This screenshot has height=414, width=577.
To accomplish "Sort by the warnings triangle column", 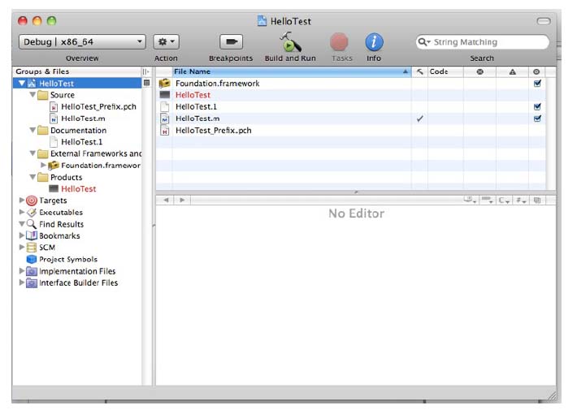I will [x=512, y=71].
